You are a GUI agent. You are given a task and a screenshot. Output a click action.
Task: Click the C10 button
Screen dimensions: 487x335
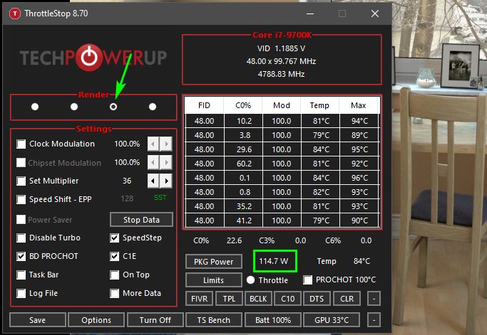[288, 299]
